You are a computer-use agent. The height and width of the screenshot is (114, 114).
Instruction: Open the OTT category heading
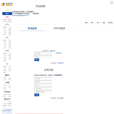point(7,38)
